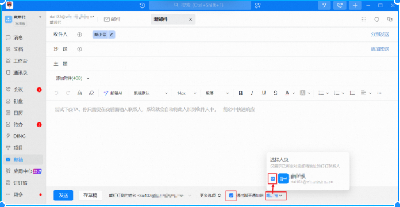Click the 发送 send button
The image size is (400, 207).
coord(63,195)
